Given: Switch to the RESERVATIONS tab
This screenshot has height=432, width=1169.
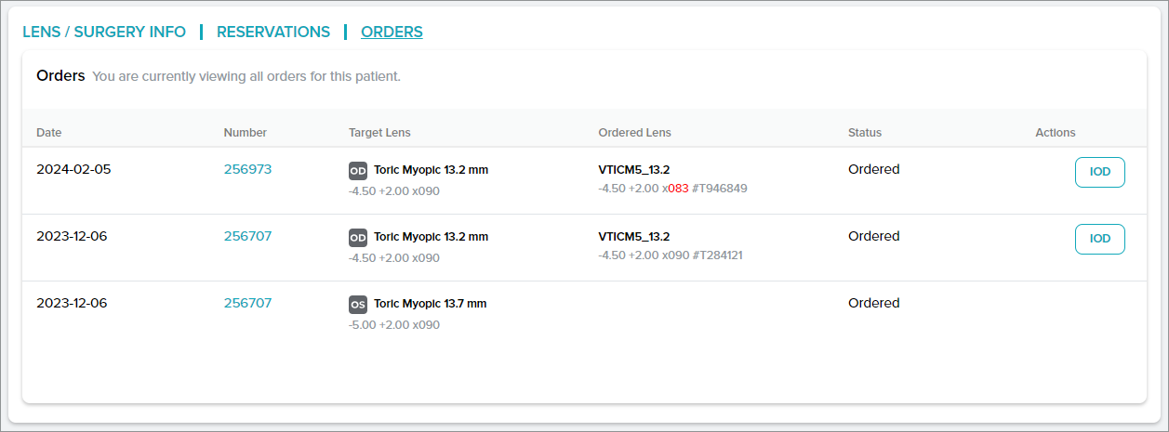Looking at the screenshot, I should click(273, 32).
